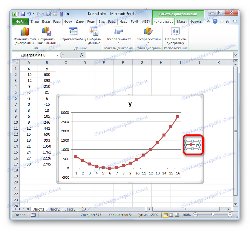Viewport: 250px width, 230px height.
Task: Switch to sheet tab Лист3
Action: click(70, 209)
